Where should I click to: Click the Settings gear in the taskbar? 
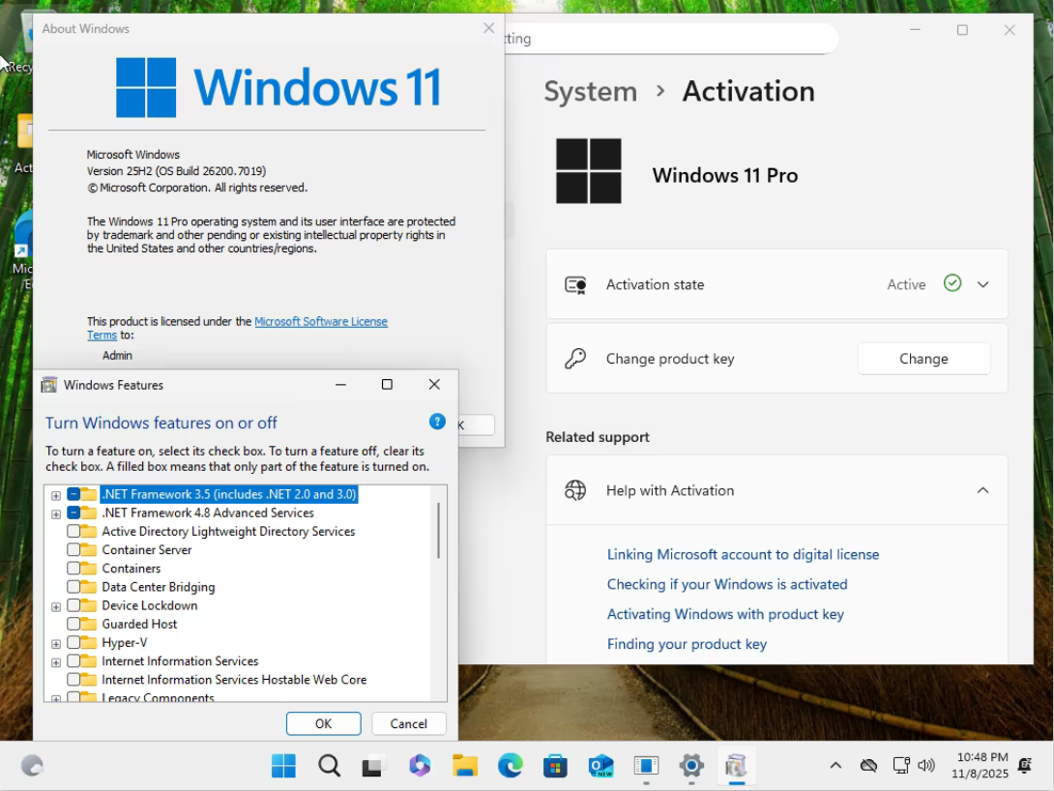[x=691, y=767]
